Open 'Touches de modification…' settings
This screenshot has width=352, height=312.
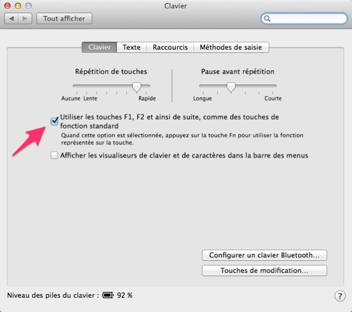coord(264,270)
